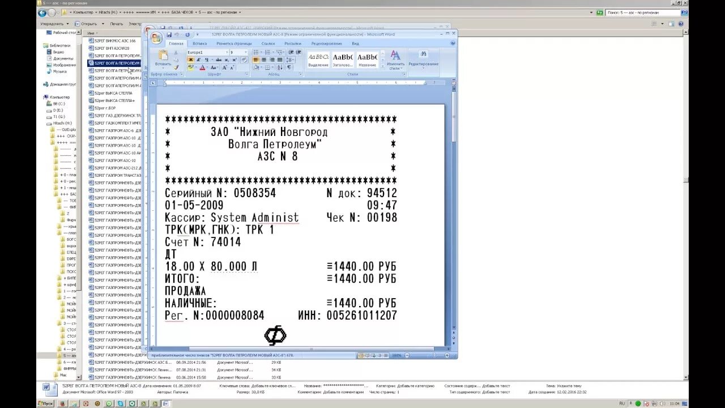
Task: Decrease paragraph indent
Action: coord(291,52)
